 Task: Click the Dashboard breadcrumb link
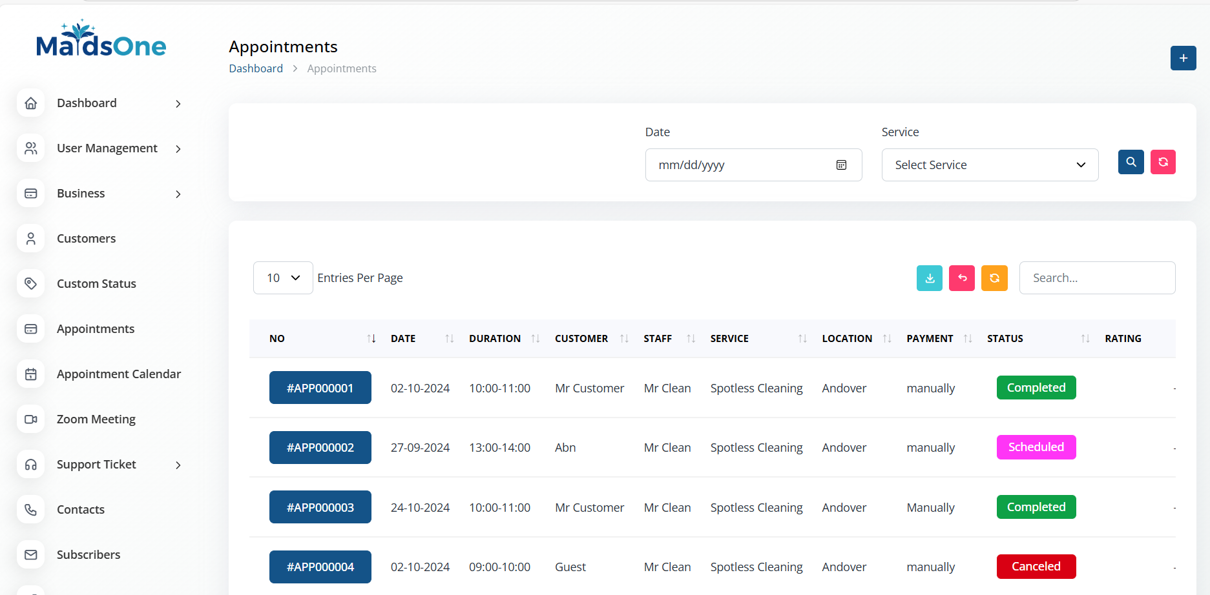256,68
